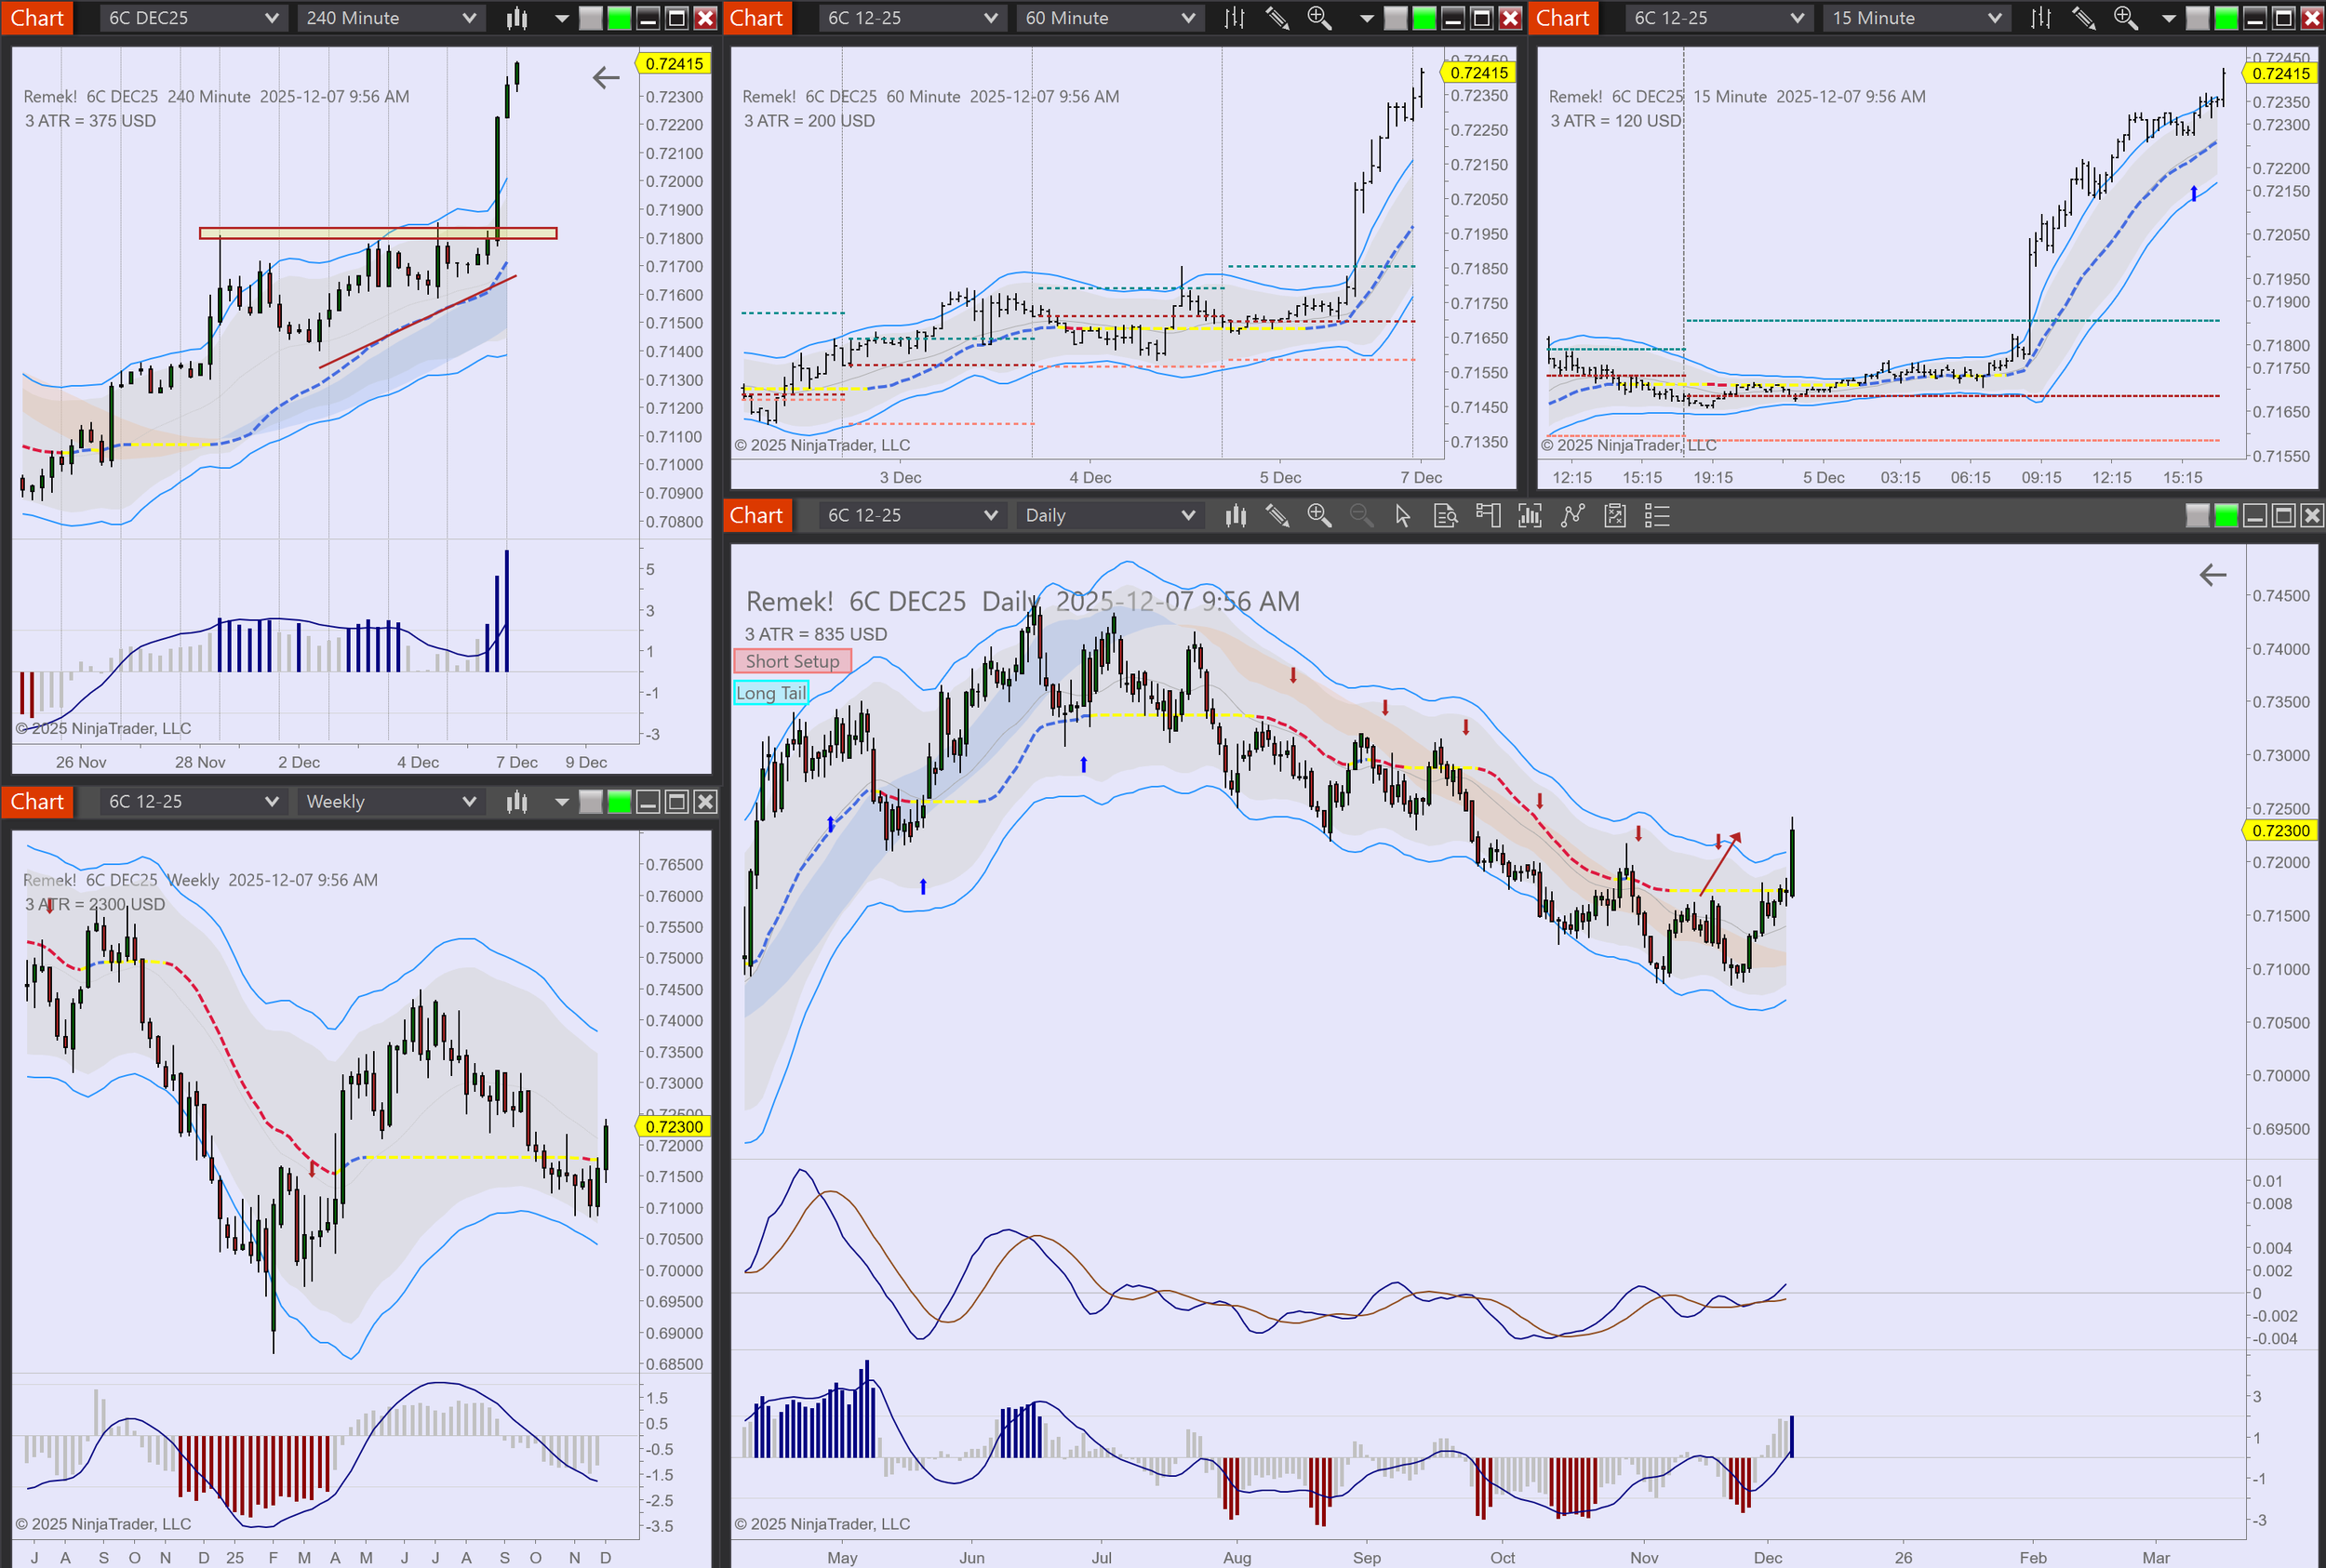Open bar type selector in Weekly chart

[x=517, y=802]
